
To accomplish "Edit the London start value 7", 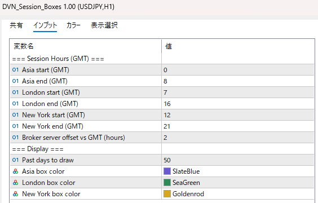I will pyautogui.click(x=238, y=92).
